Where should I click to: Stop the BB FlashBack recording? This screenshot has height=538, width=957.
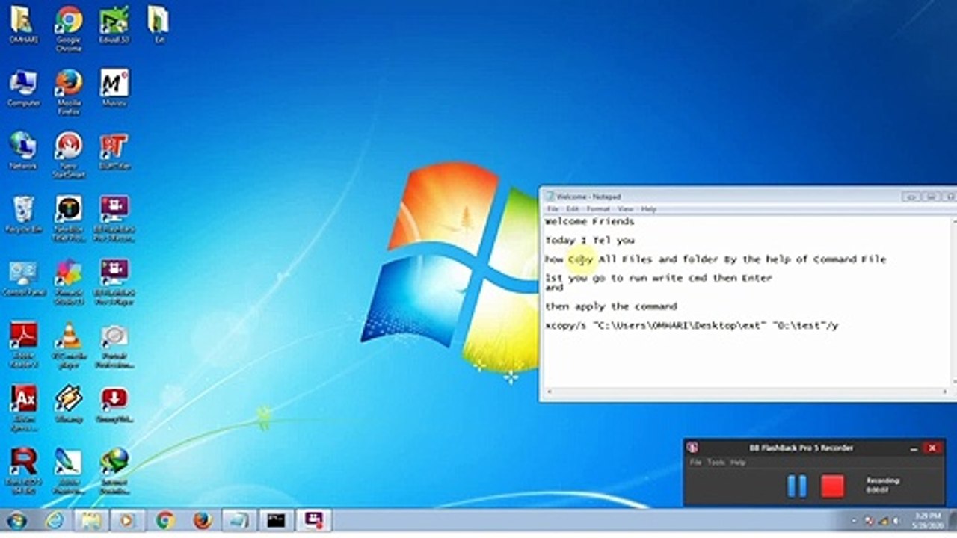click(x=832, y=486)
